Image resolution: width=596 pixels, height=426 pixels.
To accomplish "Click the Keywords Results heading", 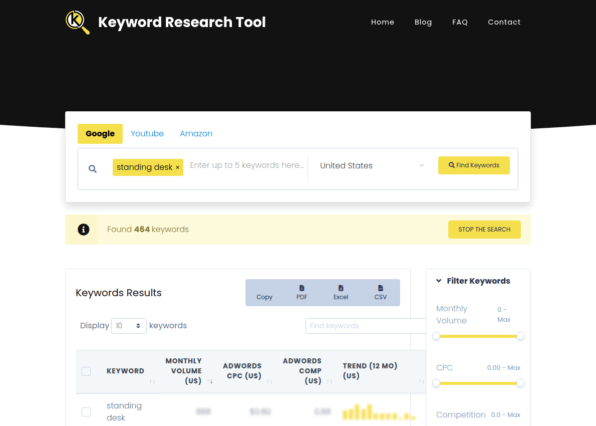I will click(119, 293).
